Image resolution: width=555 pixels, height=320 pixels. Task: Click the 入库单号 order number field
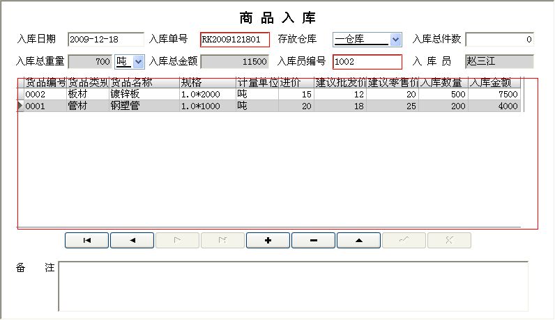coord(234,40)
